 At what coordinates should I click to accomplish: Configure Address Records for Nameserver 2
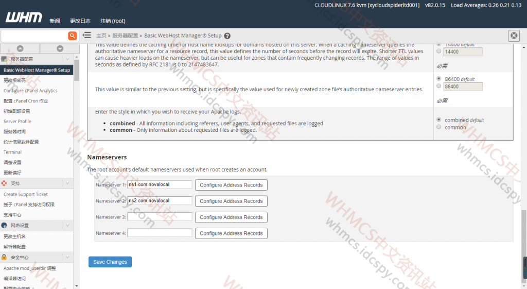tap(231, 201)
